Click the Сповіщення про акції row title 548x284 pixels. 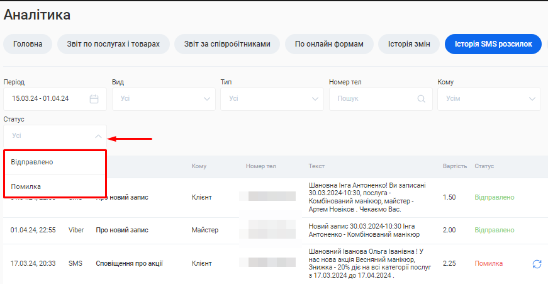[129, 263]
